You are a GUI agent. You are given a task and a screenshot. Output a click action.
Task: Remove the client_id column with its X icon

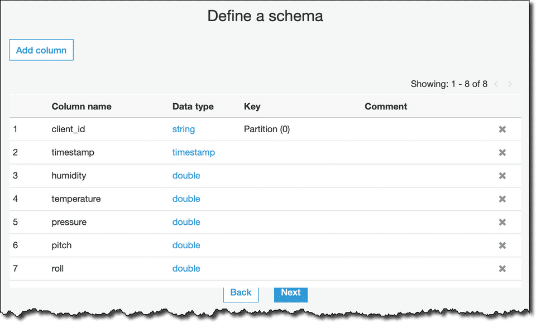coord(502,129)
